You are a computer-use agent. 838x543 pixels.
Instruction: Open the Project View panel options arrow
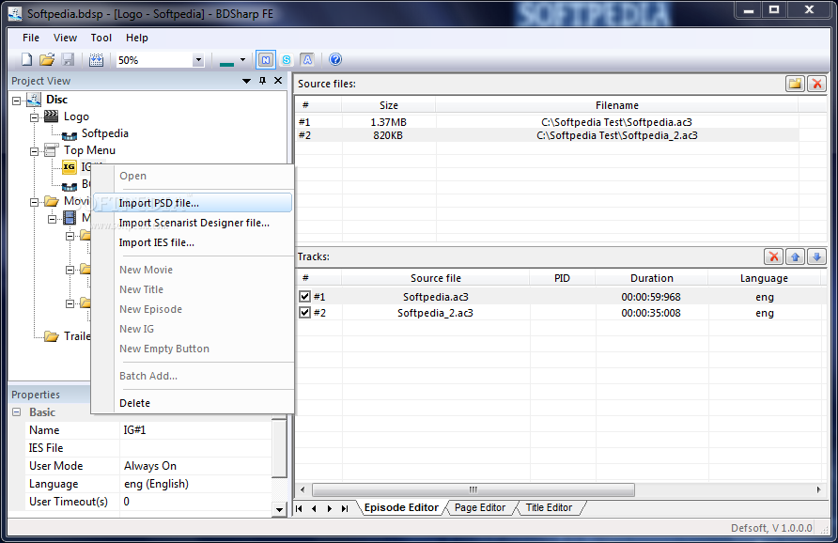point(246,81)
